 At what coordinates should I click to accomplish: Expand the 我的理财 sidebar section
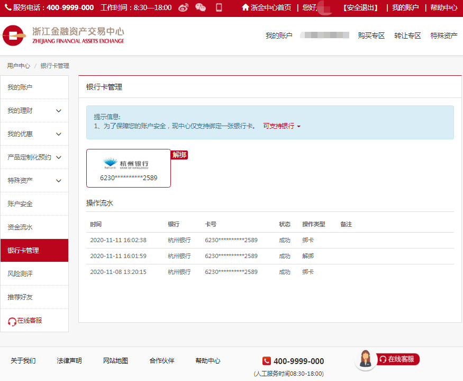click(x=34, y=111)
